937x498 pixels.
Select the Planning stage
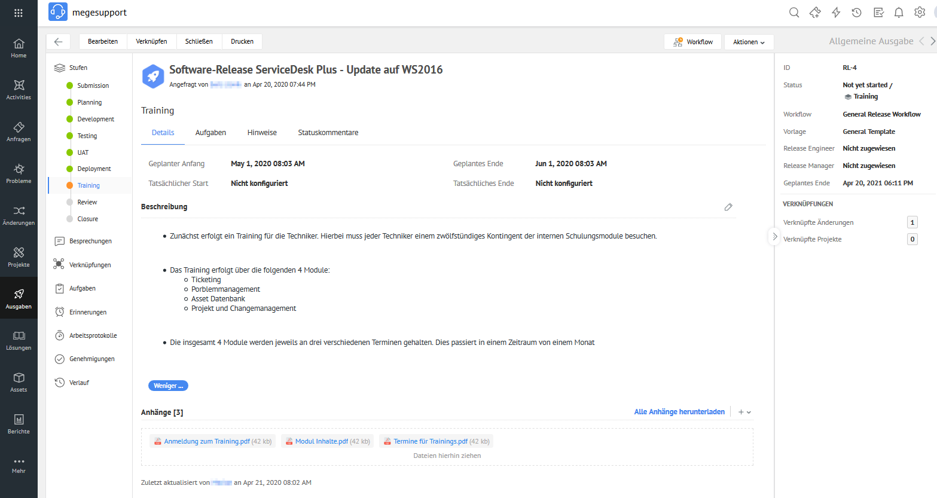[x=89, y=102]
